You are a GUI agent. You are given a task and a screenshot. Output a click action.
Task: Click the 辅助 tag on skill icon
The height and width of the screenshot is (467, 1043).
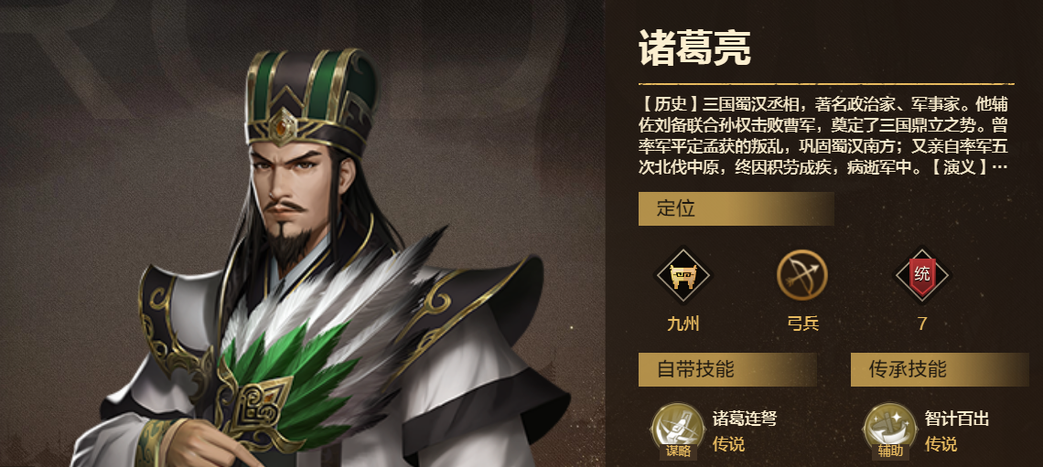[890, 451]
